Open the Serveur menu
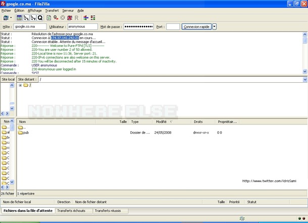The image size is (308, 223). [68, 11]
